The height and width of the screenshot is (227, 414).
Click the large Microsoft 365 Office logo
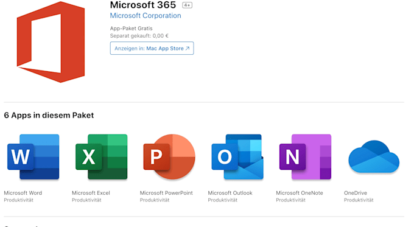[51, 42]
